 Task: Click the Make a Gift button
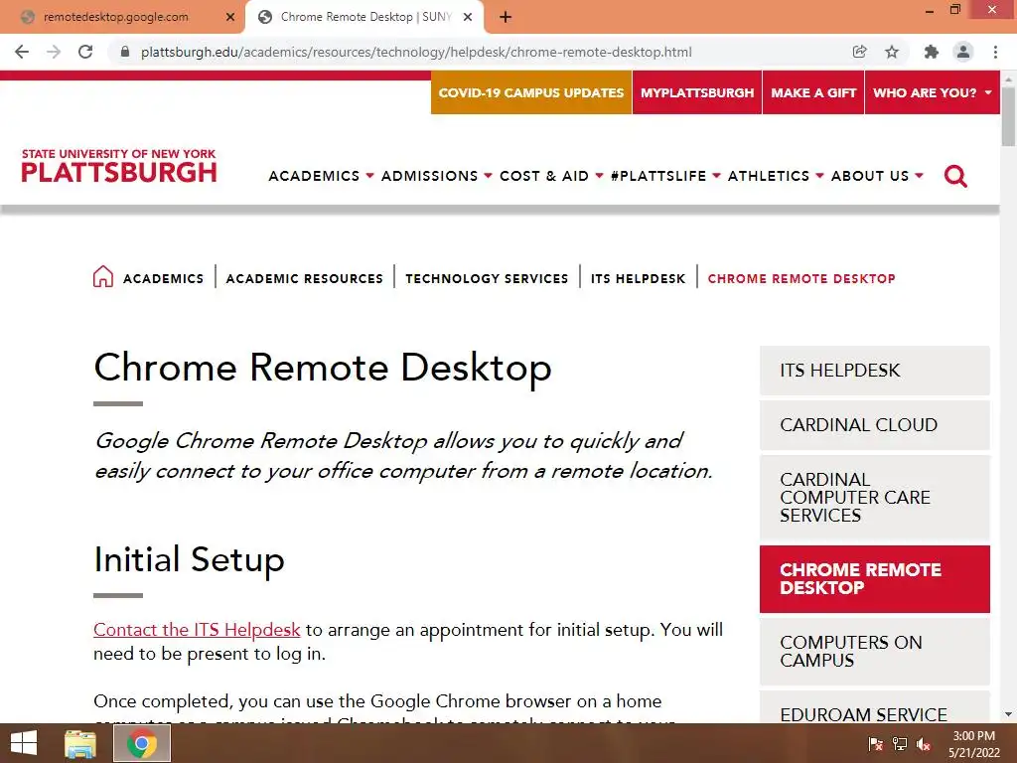pos(813,92)
